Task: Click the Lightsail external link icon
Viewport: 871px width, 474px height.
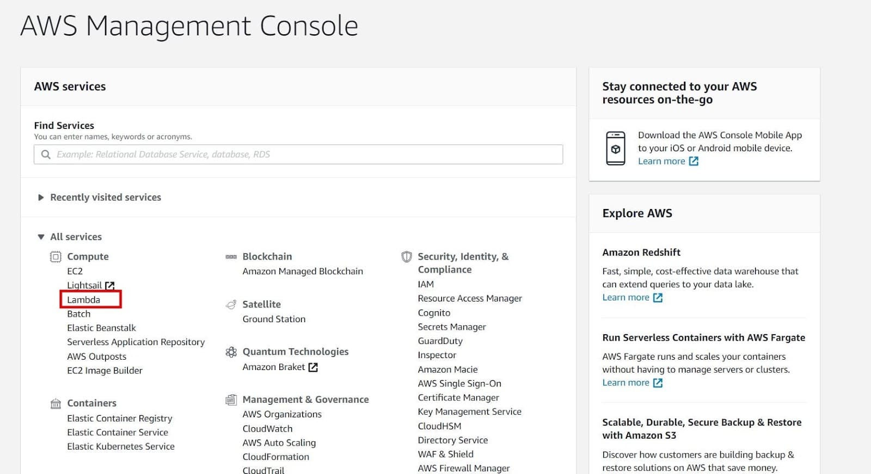Action: tap(110, 285)
